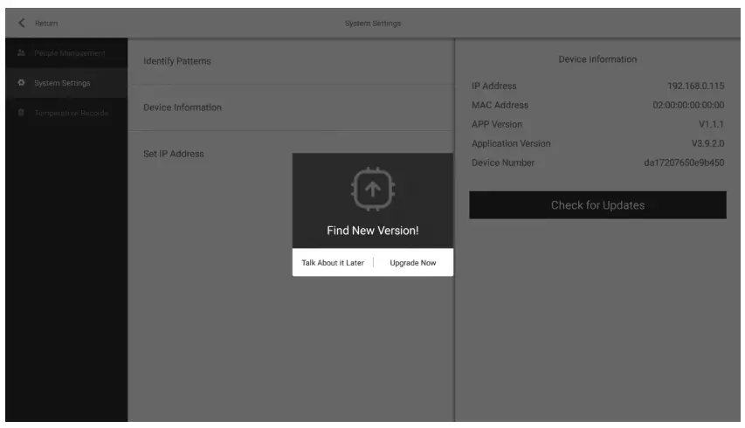Click the Temperature Records clipboard icon

(21, 112)
